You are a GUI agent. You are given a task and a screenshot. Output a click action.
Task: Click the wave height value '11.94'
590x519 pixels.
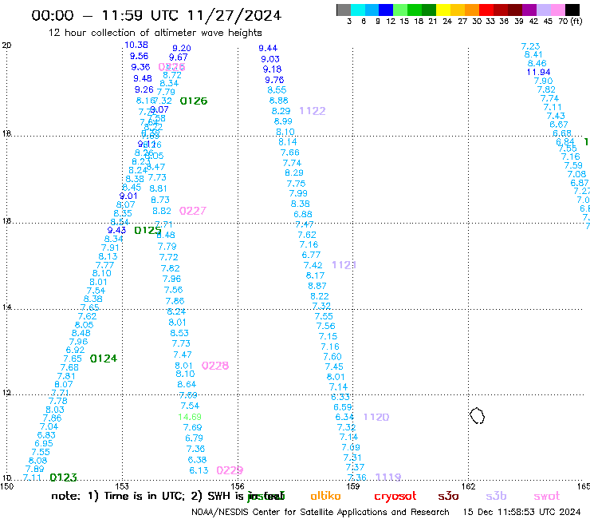(x=538, y=72)
